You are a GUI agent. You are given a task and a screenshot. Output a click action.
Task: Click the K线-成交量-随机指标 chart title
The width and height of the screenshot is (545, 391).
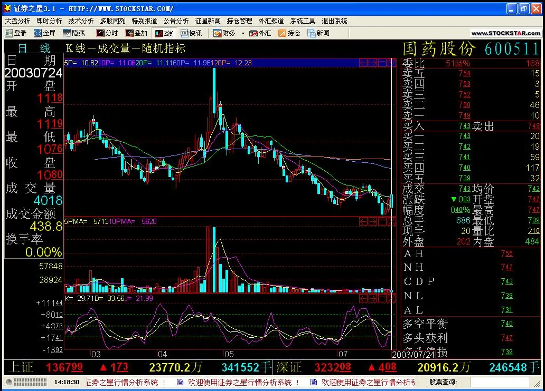click(126, 48)
